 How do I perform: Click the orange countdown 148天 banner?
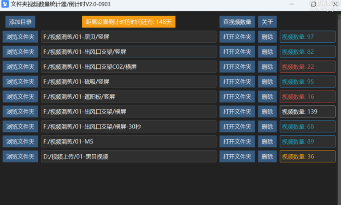coord(129,22)
